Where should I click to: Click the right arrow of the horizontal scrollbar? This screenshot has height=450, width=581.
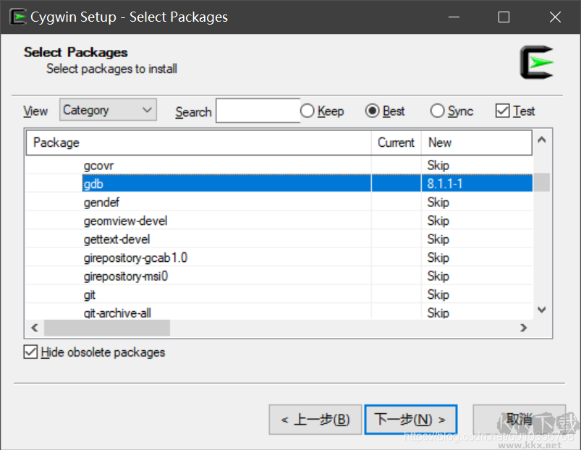(x=523, y=327)
